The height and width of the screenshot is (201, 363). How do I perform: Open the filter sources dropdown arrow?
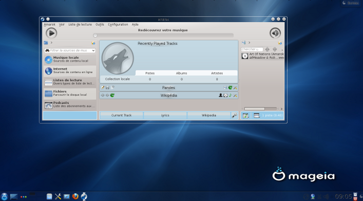(93, 50)
